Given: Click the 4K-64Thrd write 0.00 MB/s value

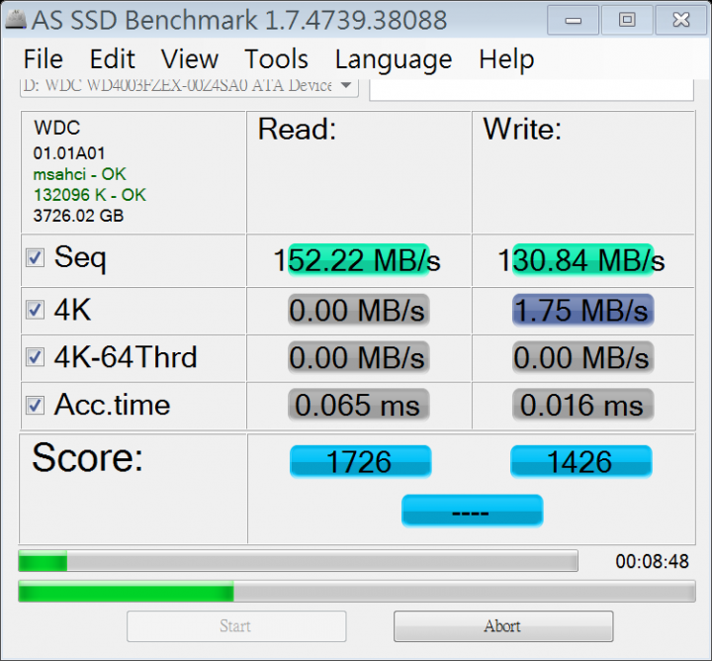Looking at the screenshot, I should tap(583, 357).
